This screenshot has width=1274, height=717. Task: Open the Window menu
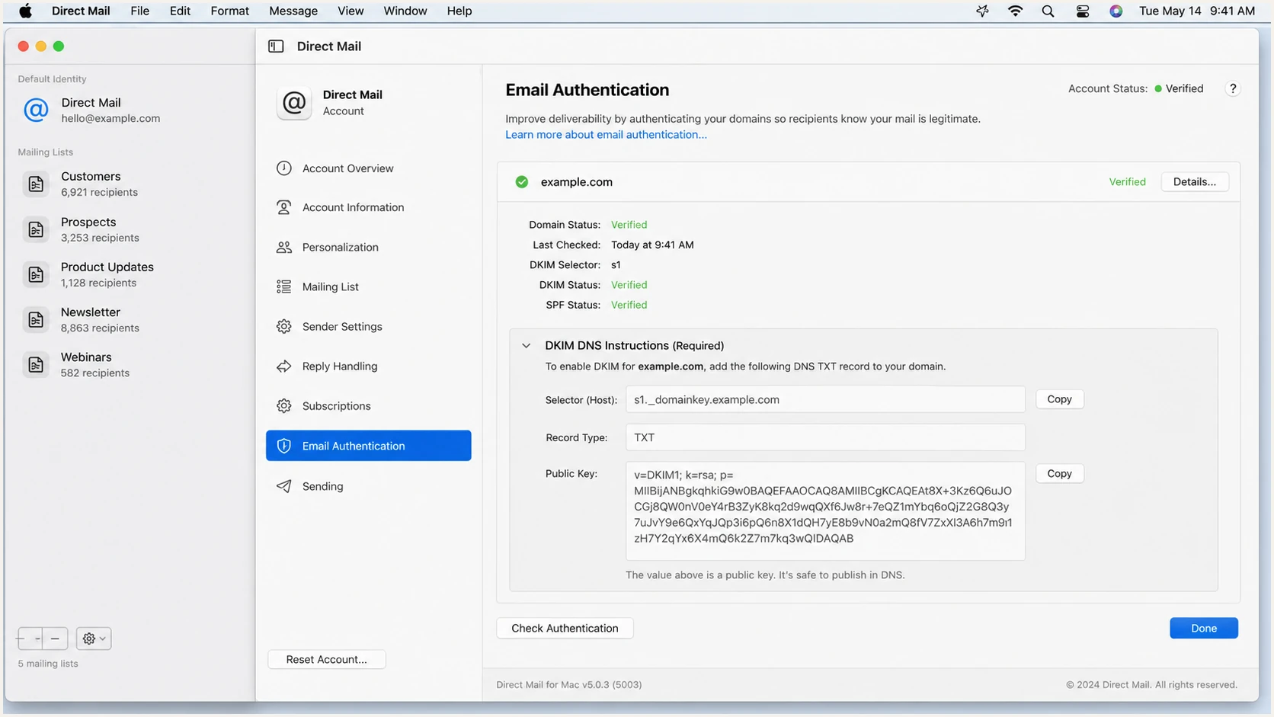[405, 11]
